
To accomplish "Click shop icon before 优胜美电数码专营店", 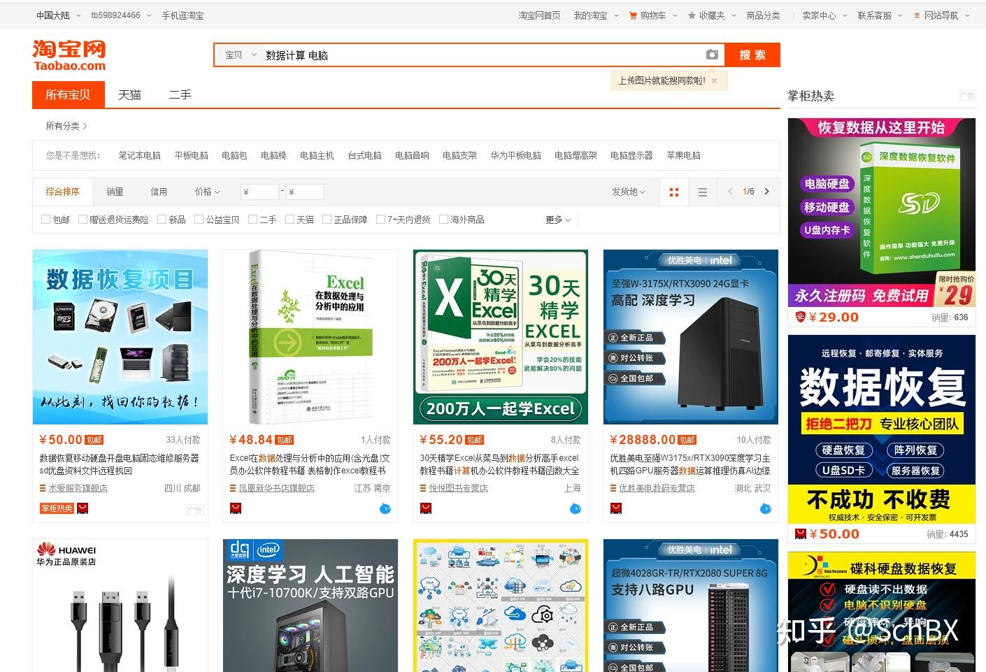I will click(x=613, y=488).
